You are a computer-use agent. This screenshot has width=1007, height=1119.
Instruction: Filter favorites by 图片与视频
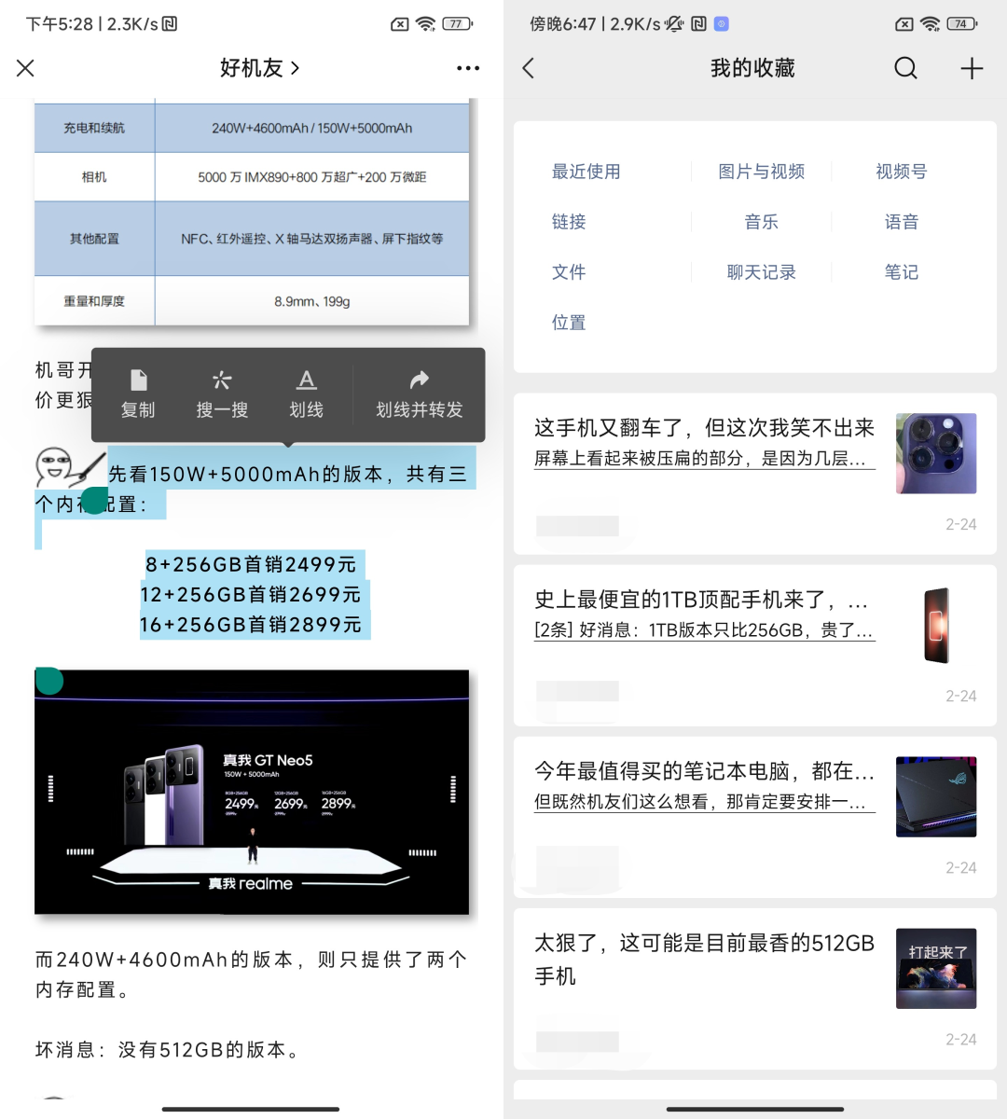[x=762, y=172]
